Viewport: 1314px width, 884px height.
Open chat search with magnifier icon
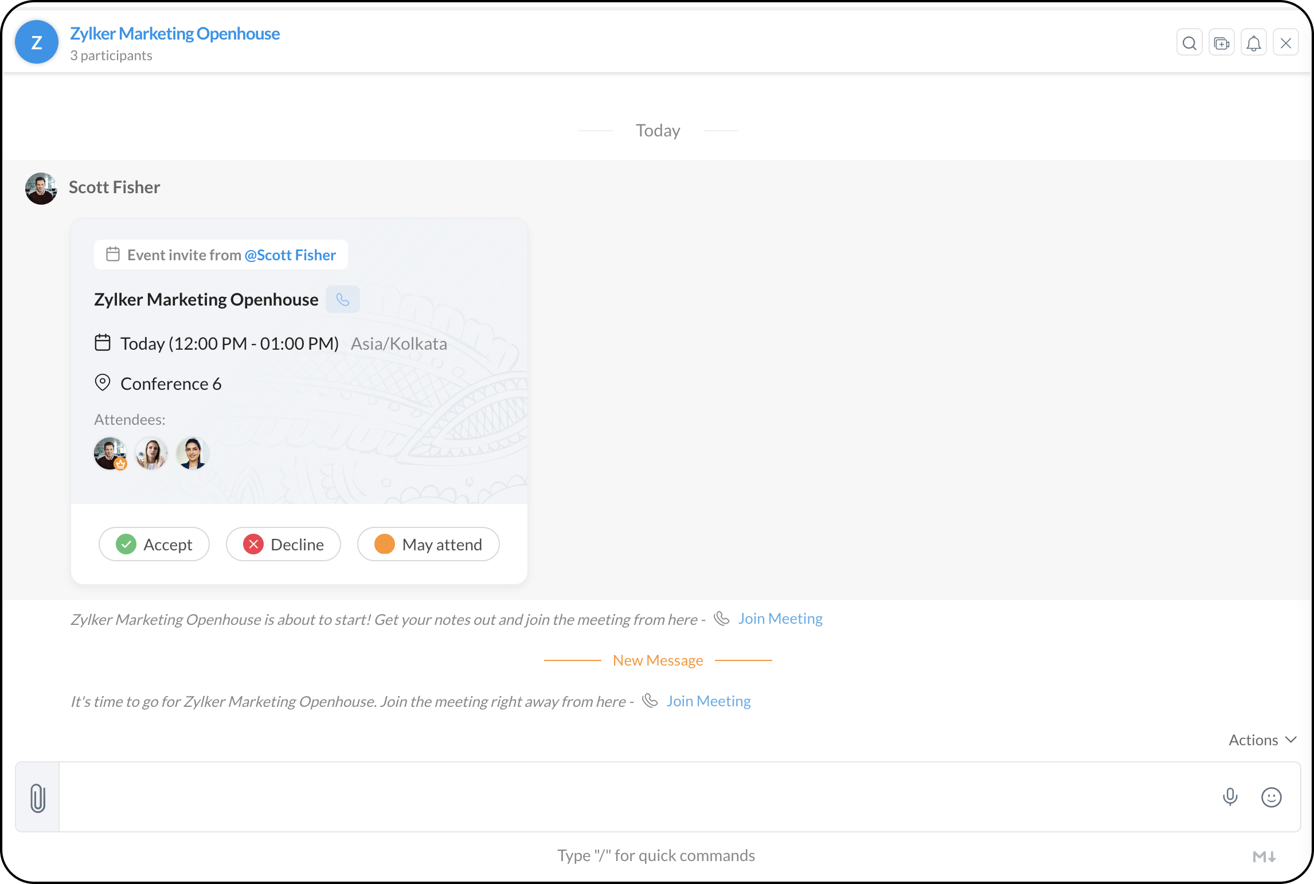pyautogui.click(x=1190, y=43)
